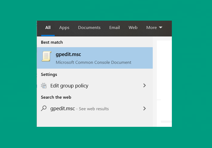The image size is (212, 148).
Task: Switch to the All tab
Action: 48,28
